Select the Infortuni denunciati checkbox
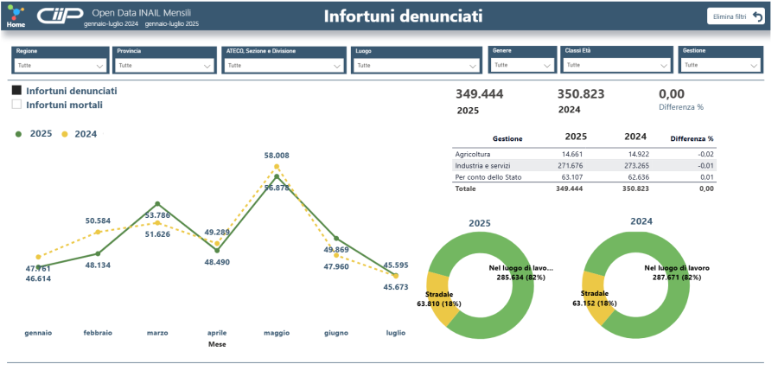The image size is (778, 377). point(16,91)
